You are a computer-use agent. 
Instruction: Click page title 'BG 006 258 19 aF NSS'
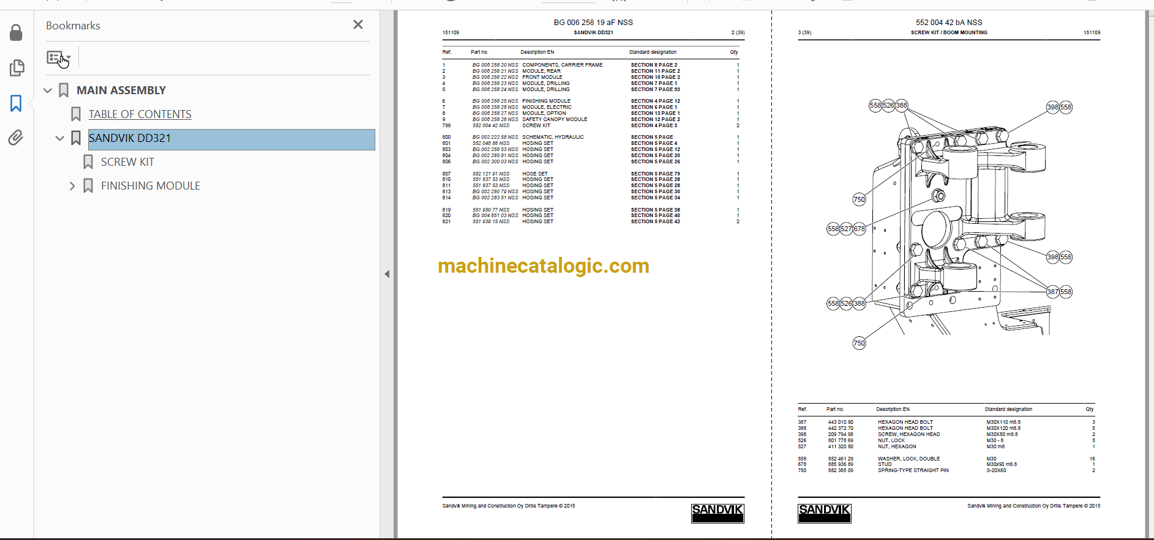pos(593,23)
